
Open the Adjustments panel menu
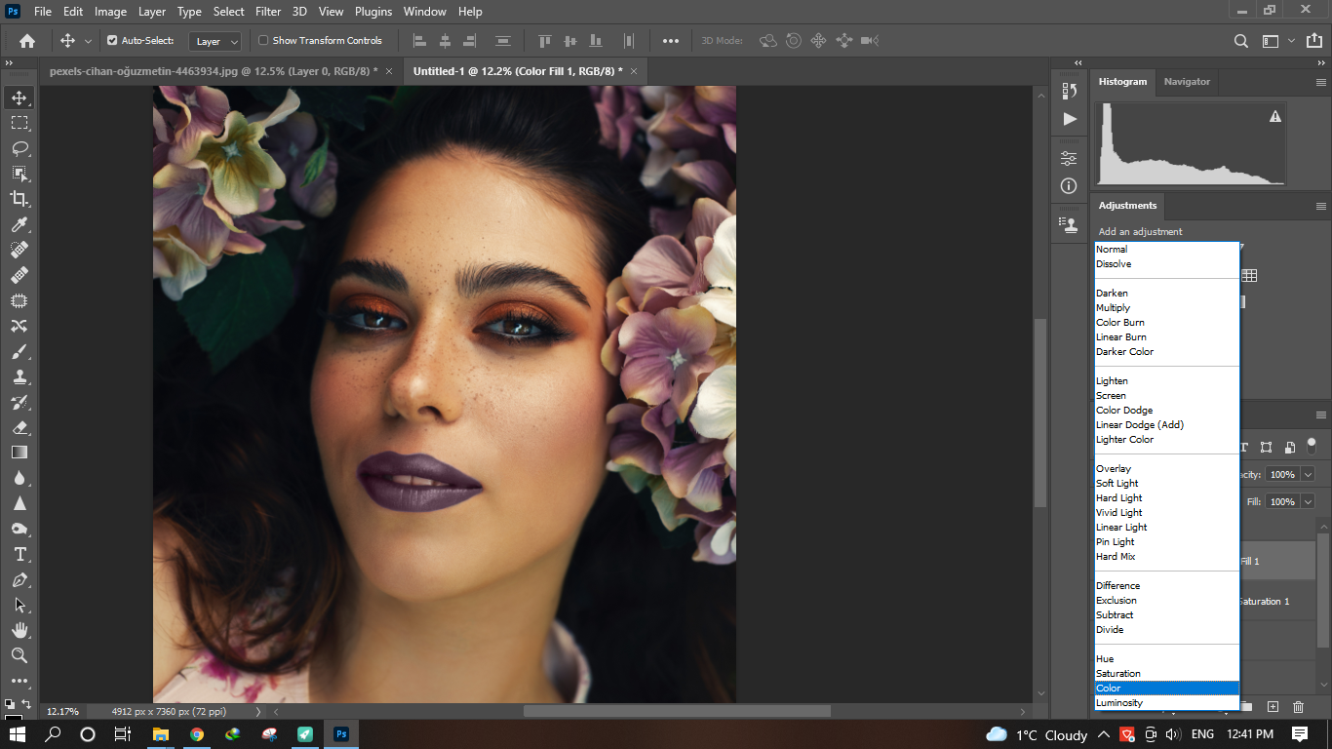pos(1321,206)
